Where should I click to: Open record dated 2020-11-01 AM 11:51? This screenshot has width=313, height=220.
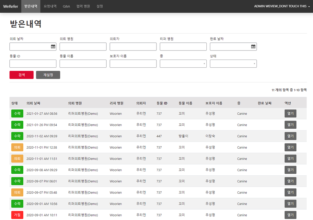pos(290,159)
